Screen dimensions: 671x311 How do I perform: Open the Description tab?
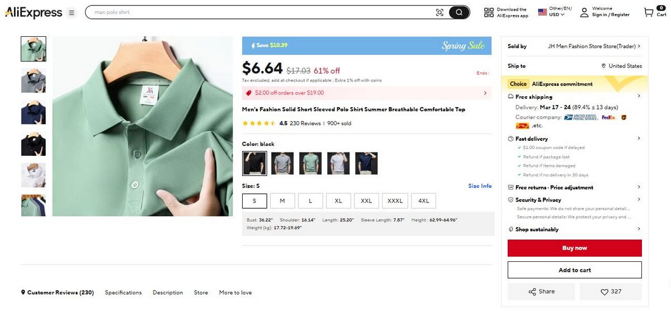(168, 293)
